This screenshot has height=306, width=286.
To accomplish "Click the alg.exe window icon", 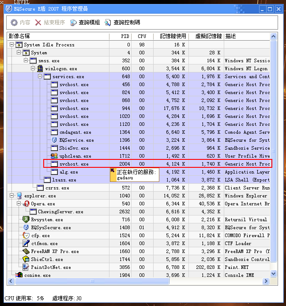I will click(54, 172).
